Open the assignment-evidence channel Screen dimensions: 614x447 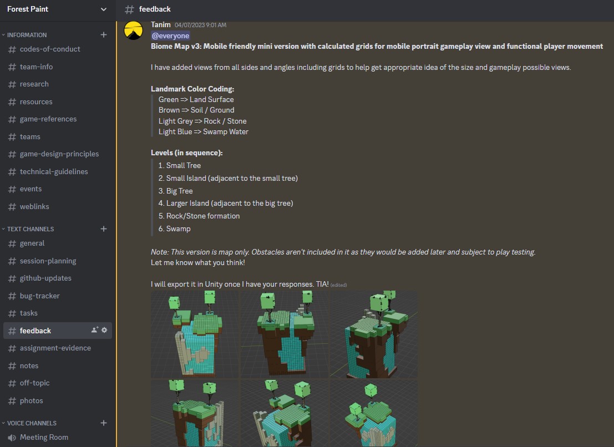58,348
